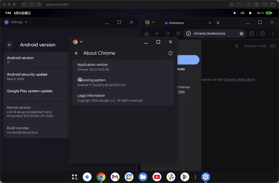The image size is (279, 183).
Task: Open Android security update row
Action: [x=36, y=77]
